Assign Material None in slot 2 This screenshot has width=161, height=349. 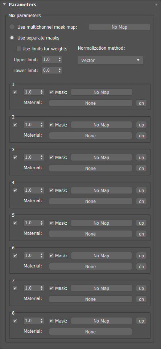pos(90,136)
